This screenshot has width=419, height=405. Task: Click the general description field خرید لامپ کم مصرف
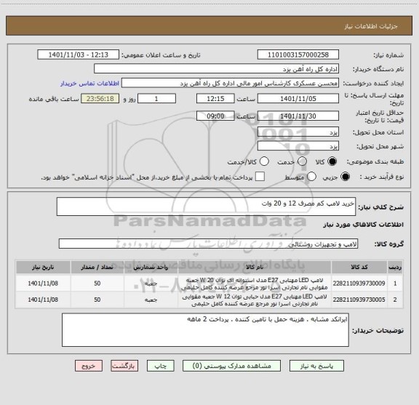206,206
